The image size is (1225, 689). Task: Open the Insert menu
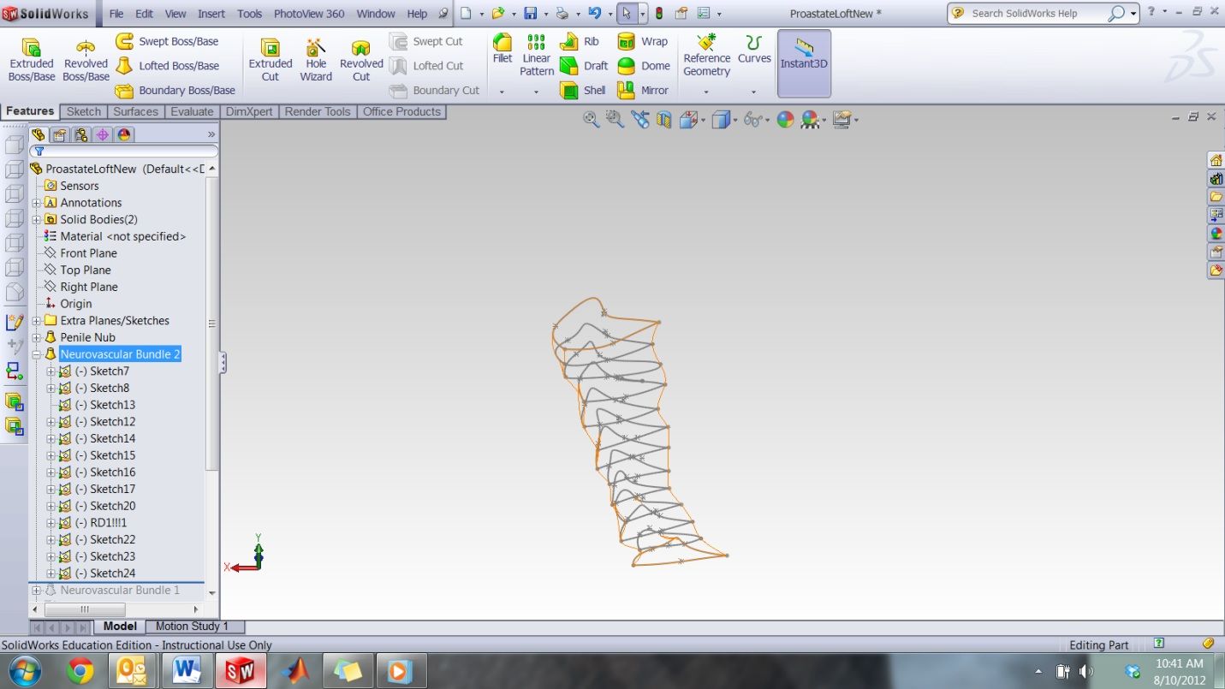[211, 14]
